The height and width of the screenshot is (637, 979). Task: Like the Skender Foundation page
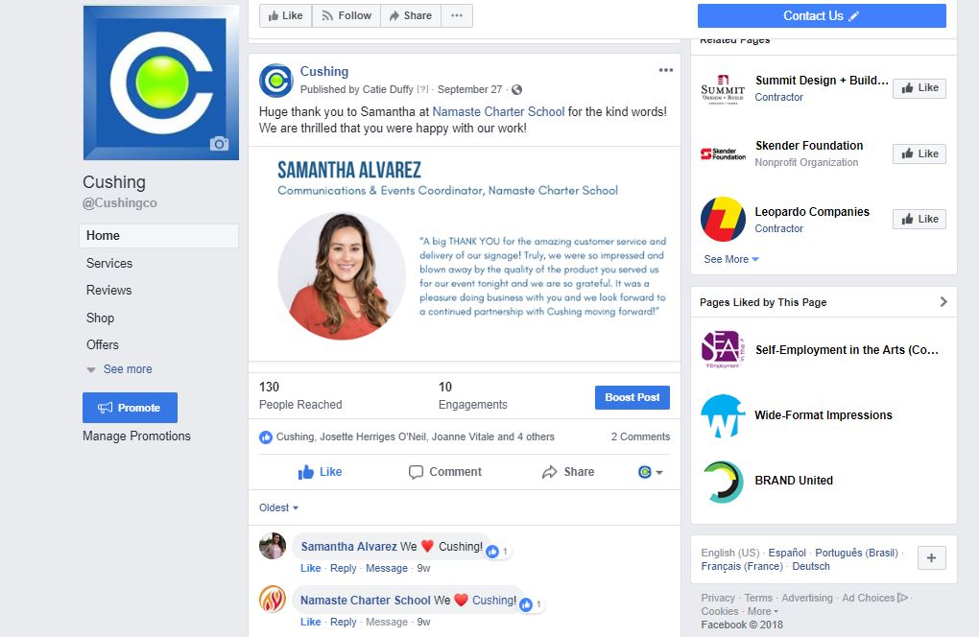pyautogui.click(x=919, y=153)
